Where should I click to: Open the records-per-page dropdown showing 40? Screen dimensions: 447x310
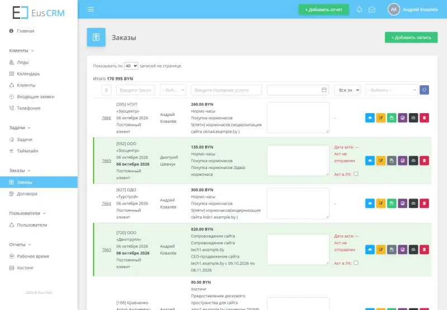pos(131,66)
